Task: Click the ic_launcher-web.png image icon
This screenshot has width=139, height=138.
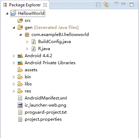Action: point(20,105)
